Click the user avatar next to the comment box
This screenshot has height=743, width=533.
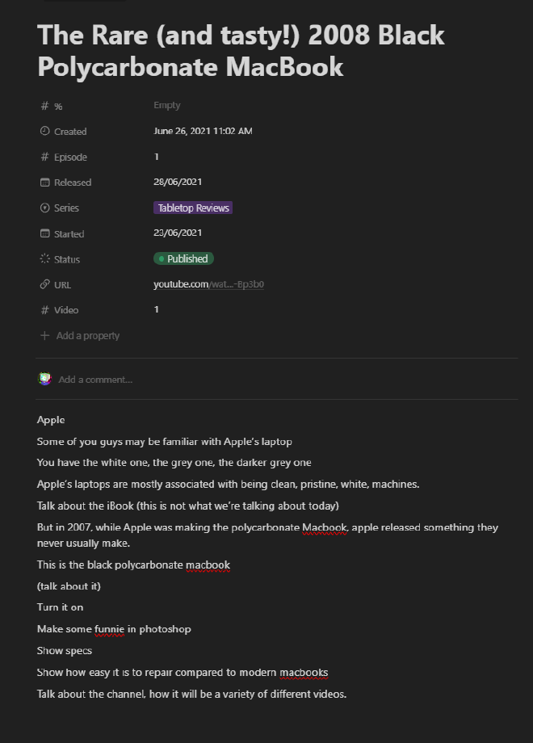coord(45,379)
